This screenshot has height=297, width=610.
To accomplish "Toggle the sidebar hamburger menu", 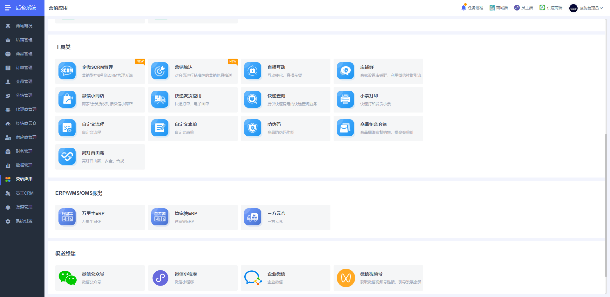I will pos(8,8).
